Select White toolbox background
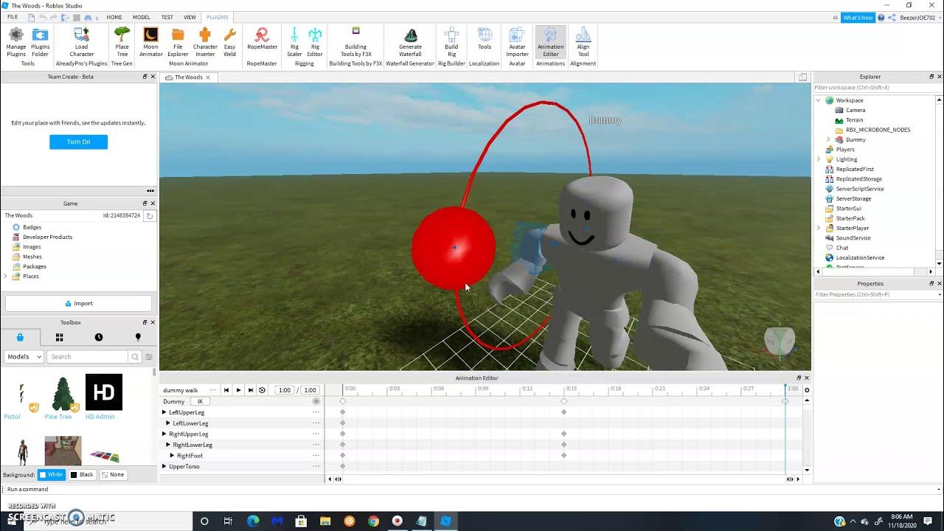Image resolution: width=944 pixels, height=531 pixels. pos(52,475)
